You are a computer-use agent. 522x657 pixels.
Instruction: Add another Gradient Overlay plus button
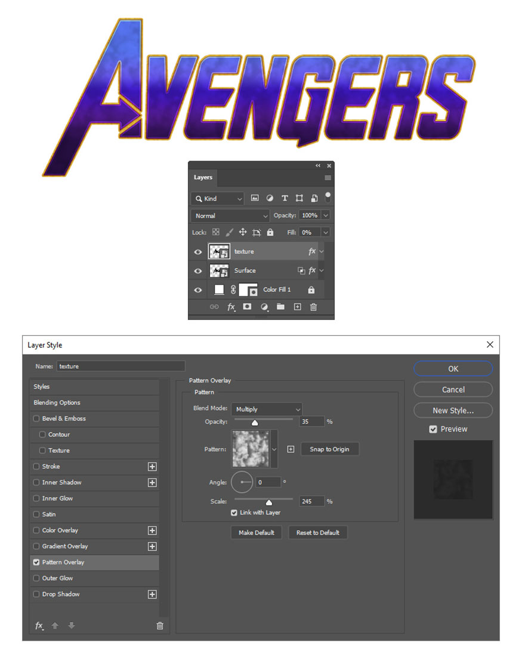[x=152, y=547]
